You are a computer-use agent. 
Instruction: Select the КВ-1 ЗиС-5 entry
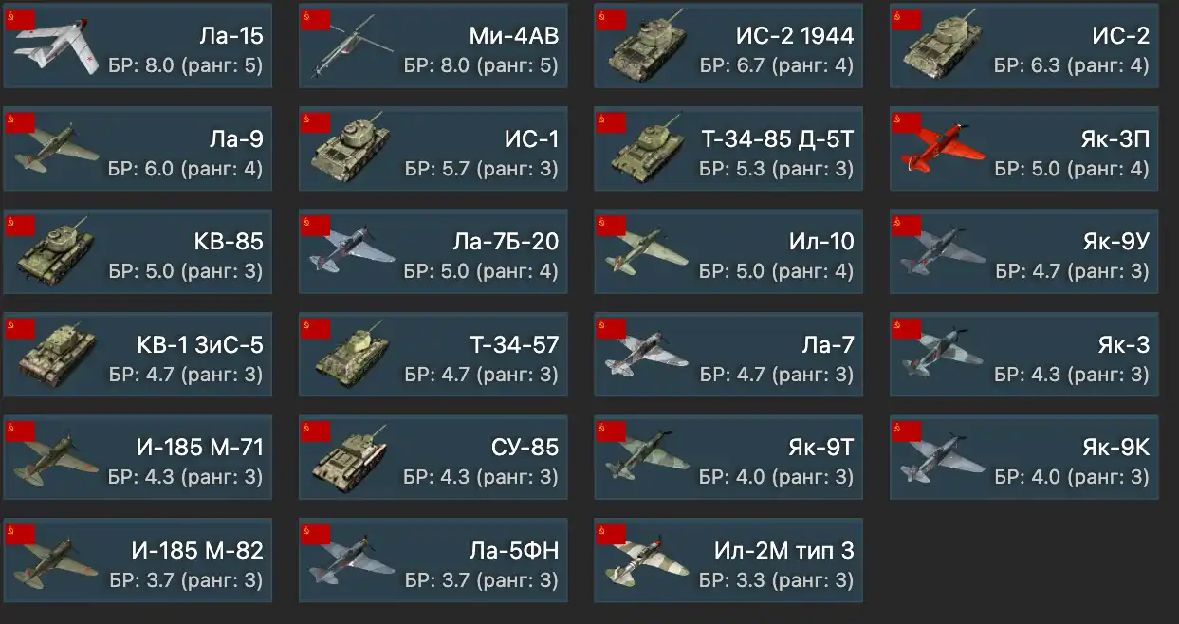pos(138,354)
